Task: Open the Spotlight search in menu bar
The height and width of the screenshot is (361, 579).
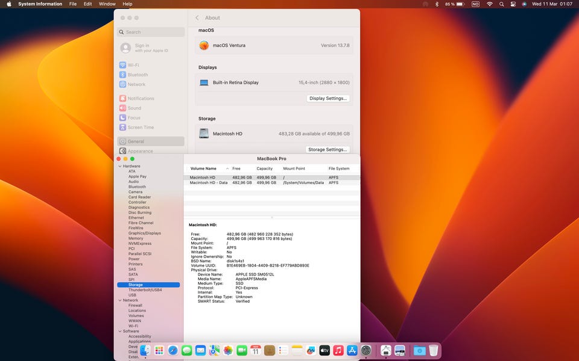Action: tap(502, 4)
